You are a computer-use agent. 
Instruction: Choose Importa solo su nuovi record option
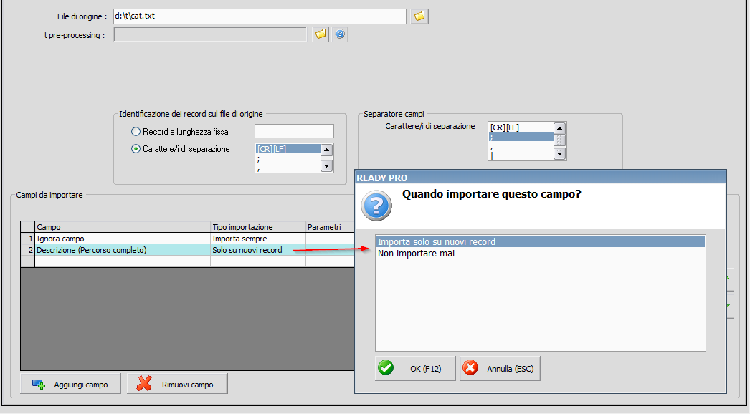[541, 242]
